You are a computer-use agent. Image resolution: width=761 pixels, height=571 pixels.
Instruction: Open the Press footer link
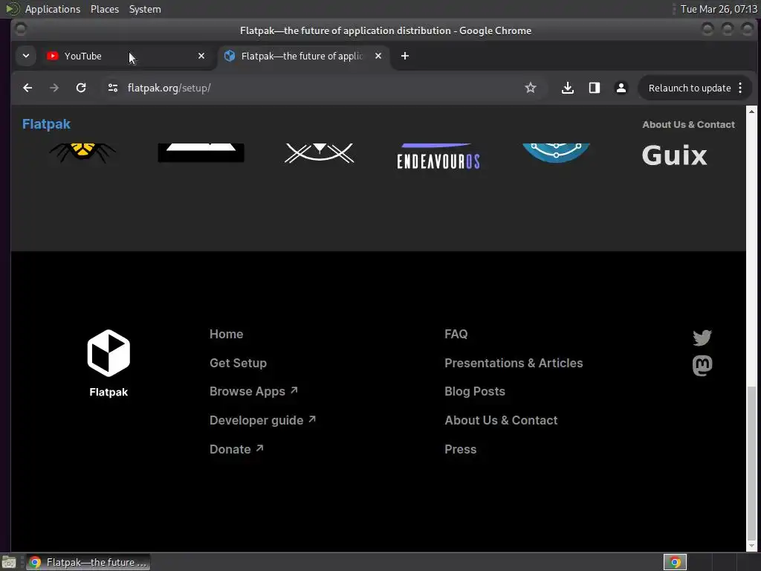(460, 449)
